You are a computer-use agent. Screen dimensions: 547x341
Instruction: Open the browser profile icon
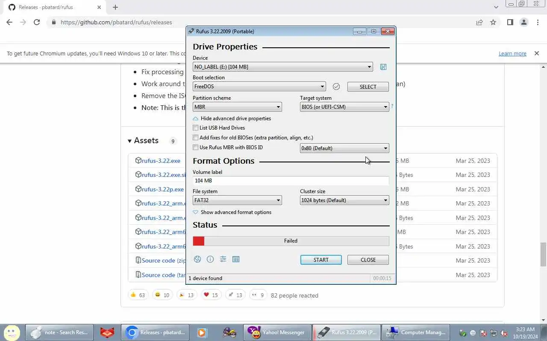[524, 22]
